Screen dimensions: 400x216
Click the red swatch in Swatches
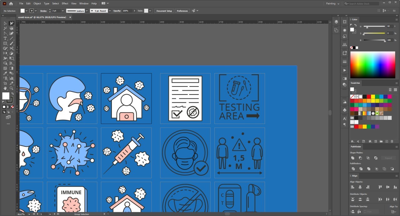click(x=369, y=97)
